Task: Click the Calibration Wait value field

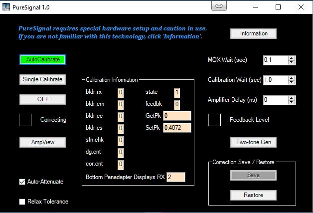Action: pos(276,80)
